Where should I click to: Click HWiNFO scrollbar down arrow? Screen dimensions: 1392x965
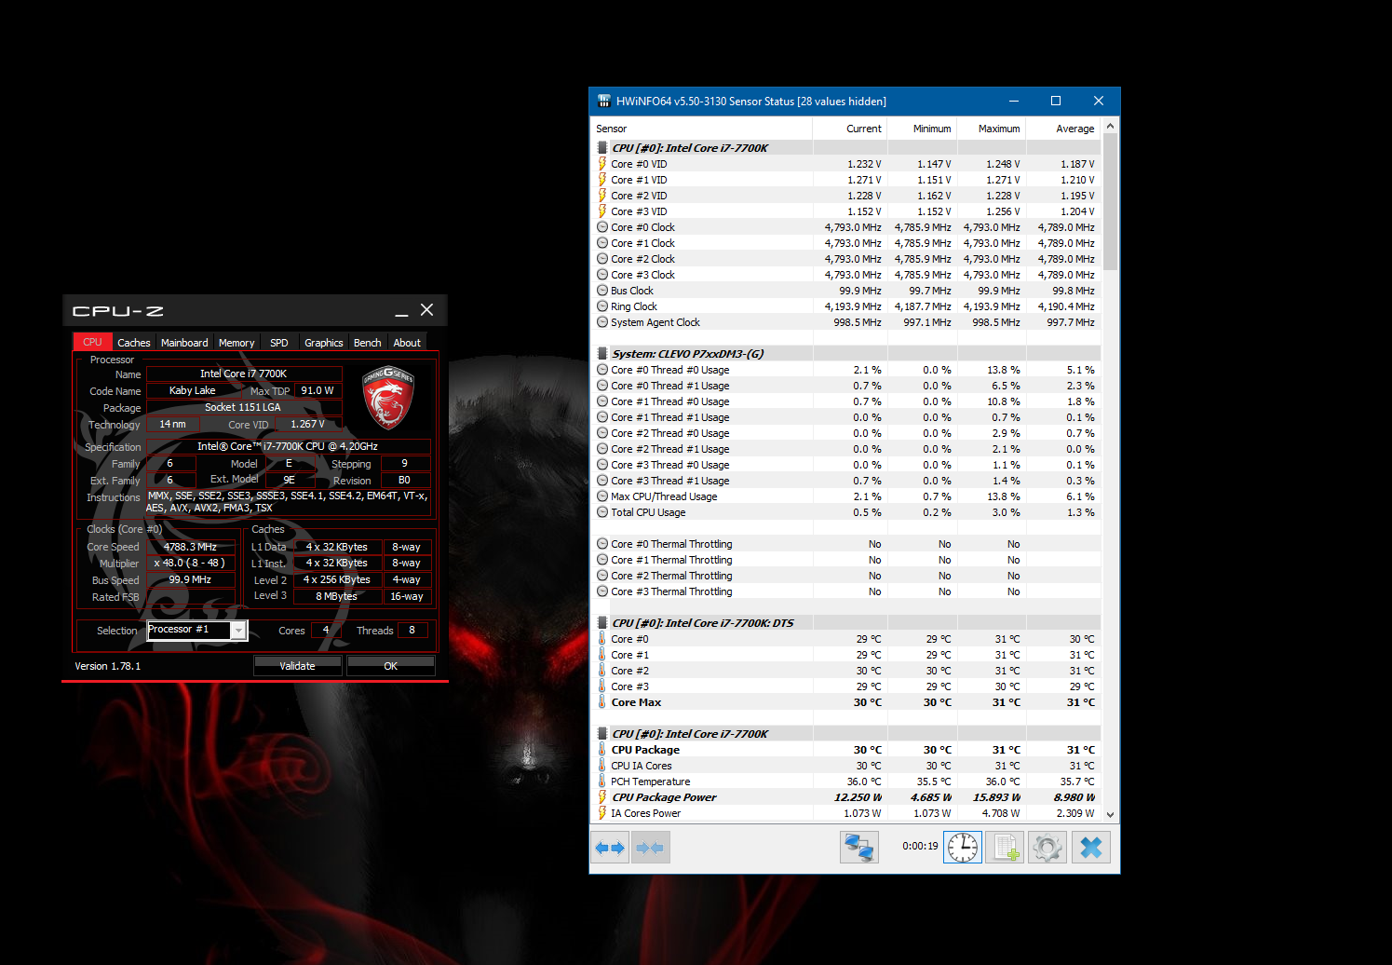(x=1110, y=814)
